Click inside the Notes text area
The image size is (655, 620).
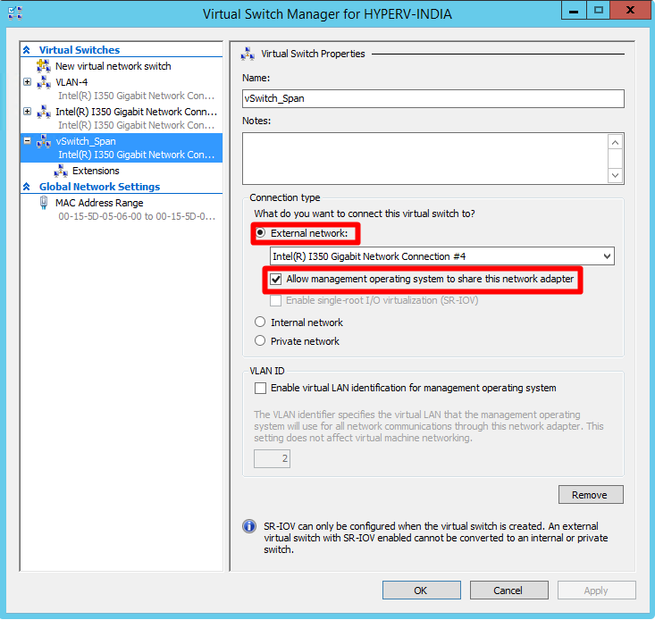coord(424,159)
